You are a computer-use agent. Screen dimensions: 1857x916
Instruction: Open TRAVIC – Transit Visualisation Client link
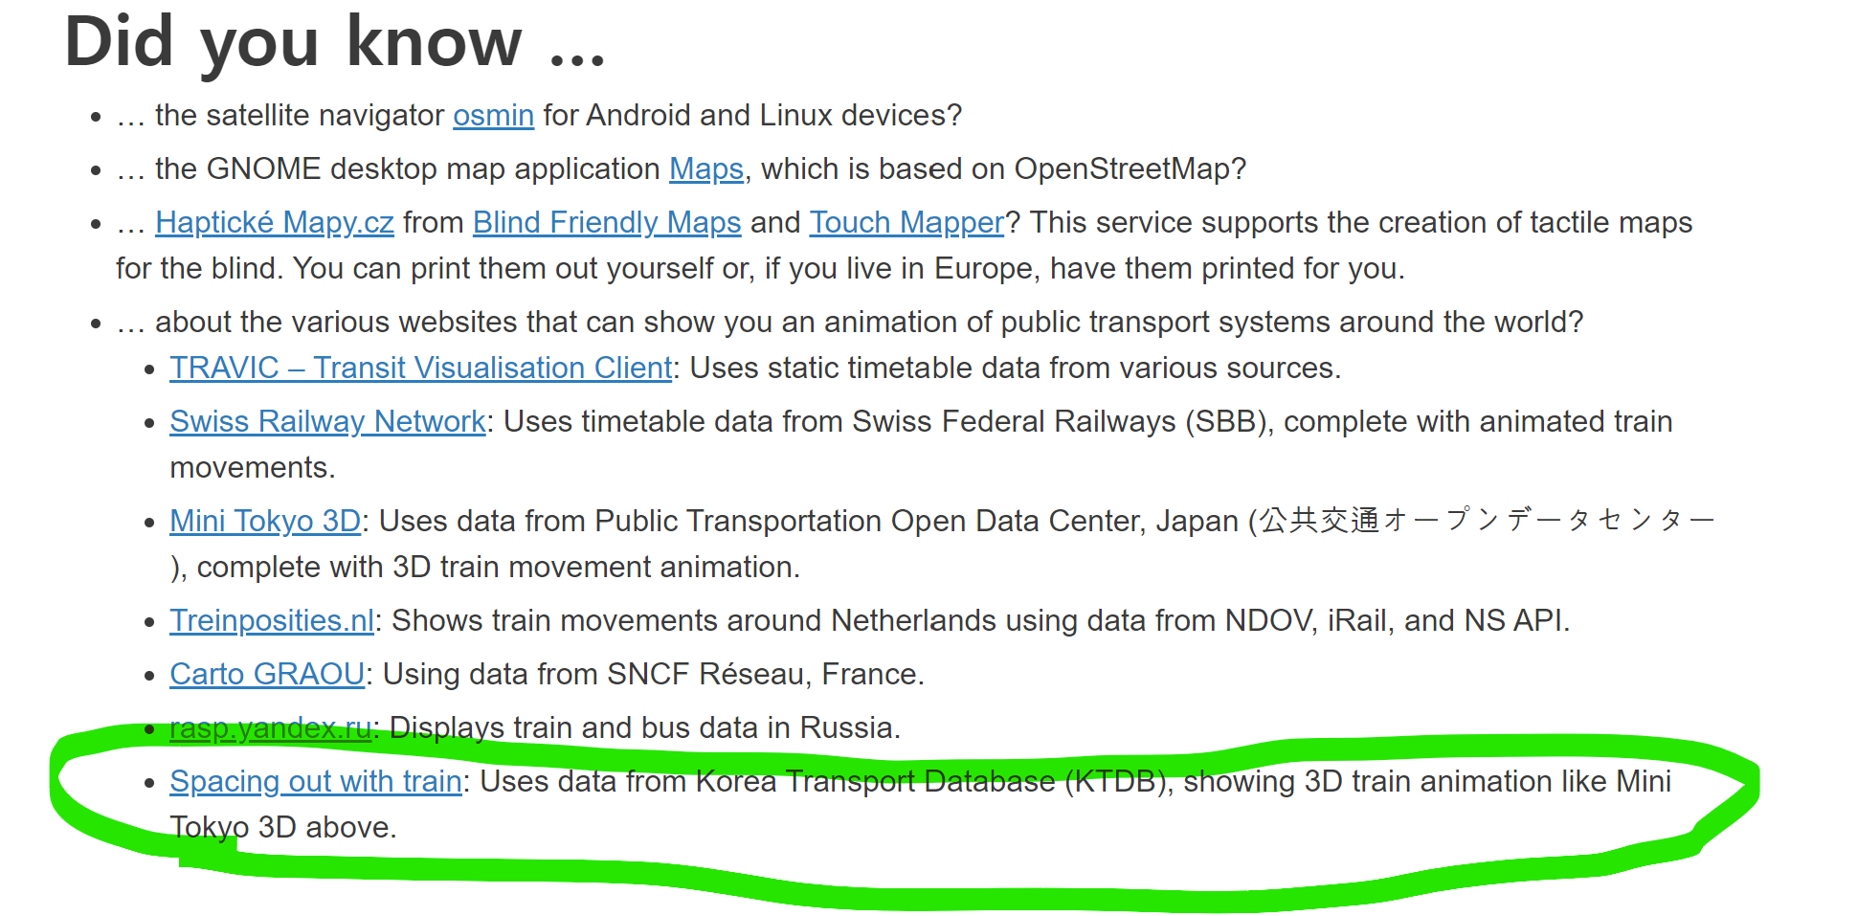(421, 369)
